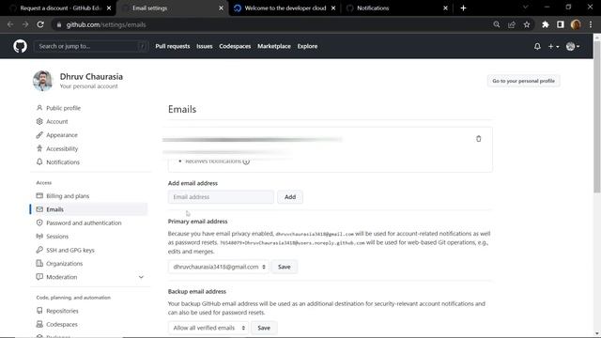Open Sessions in settings sidebar
601x338 pixels.
coord(57,237)
